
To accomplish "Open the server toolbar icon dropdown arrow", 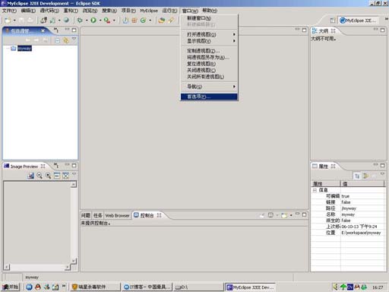I will pos(59,21).
